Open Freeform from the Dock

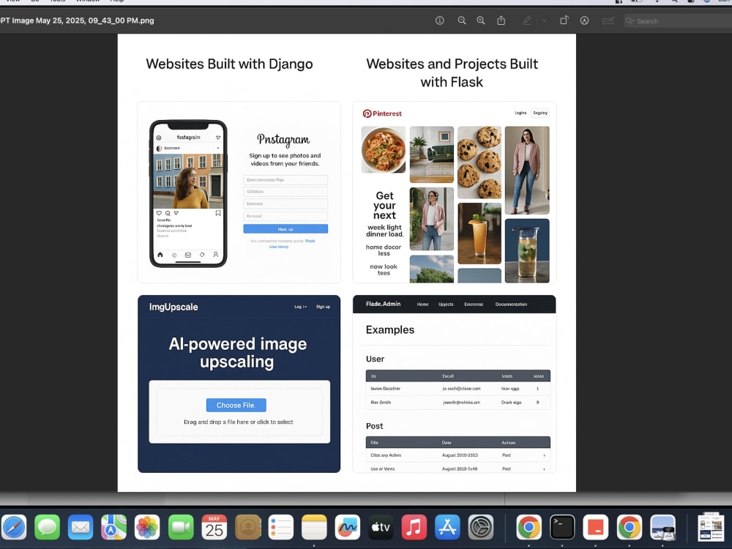click(x=347, y=527)
